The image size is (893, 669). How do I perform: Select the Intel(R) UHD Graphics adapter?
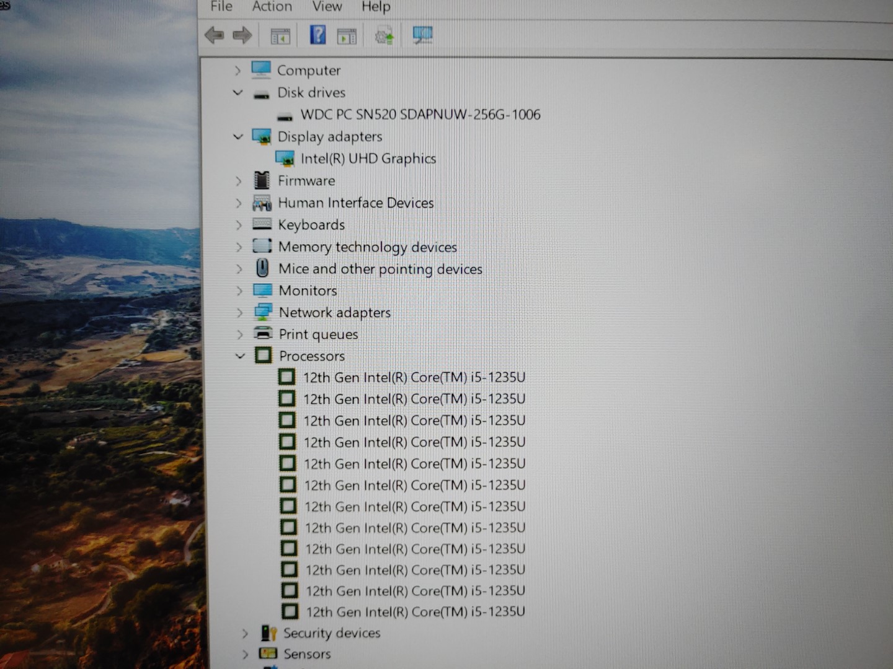[368, 159]
